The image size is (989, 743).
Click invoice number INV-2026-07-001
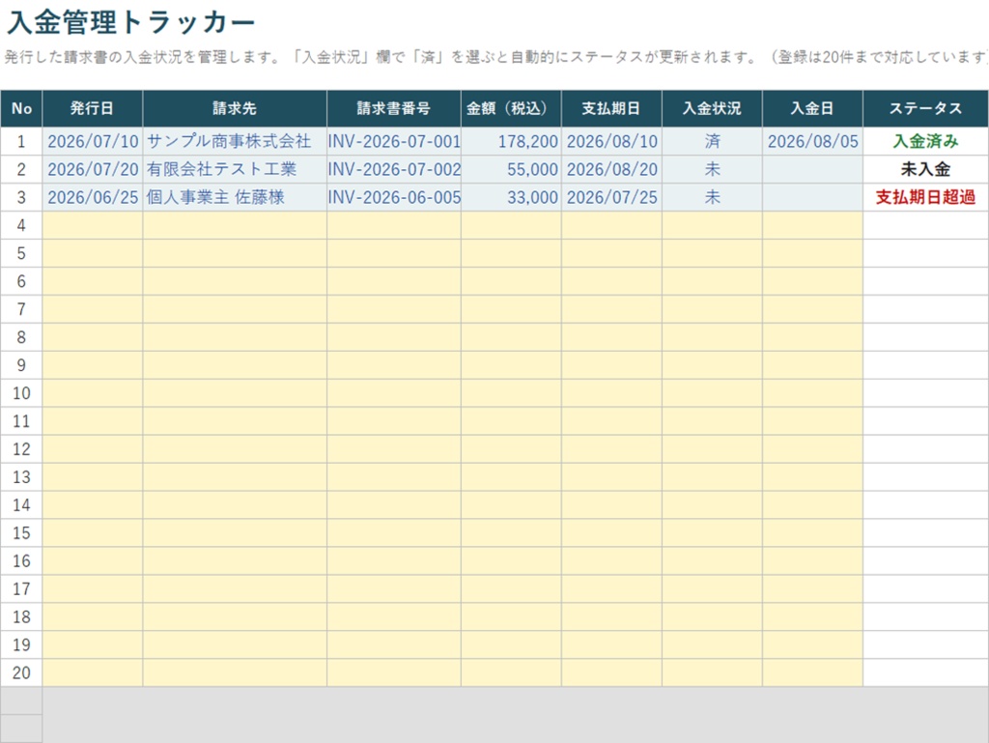[x=394, y=141]
